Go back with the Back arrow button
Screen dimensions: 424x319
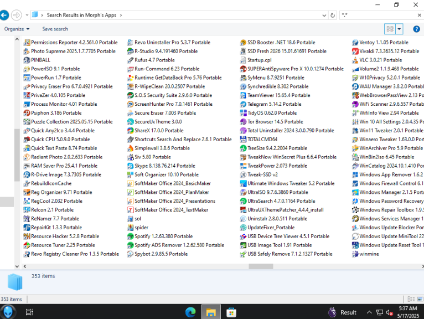tap(4, 15)
